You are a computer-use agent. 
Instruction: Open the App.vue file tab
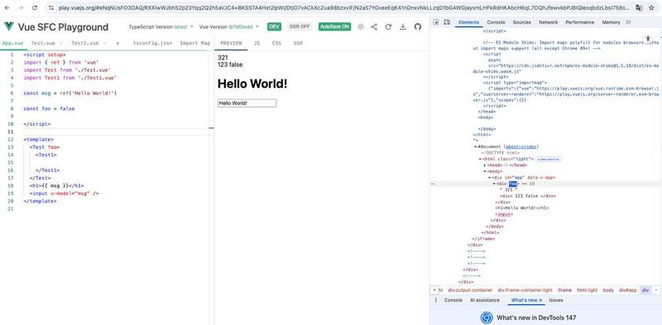point(12,43)
